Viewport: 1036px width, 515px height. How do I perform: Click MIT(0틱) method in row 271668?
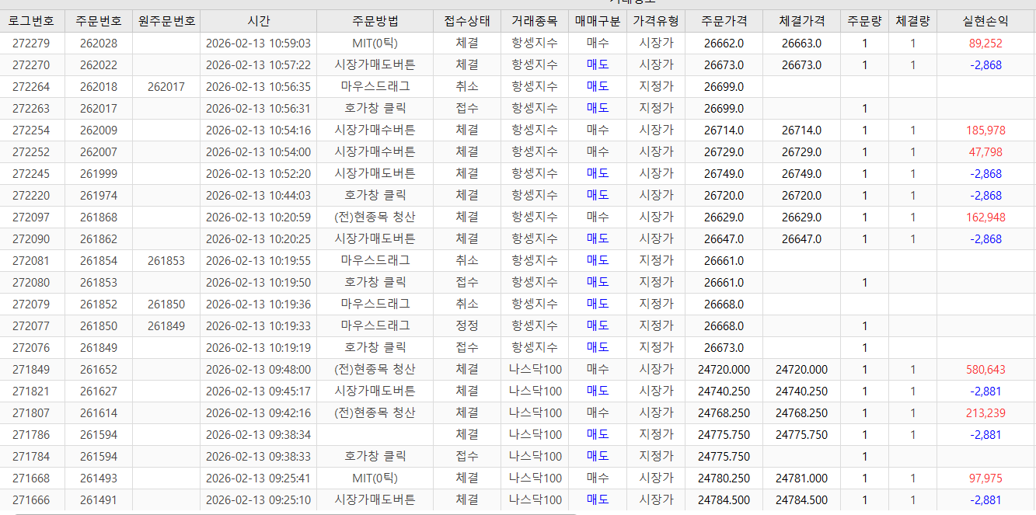(x=375, y=478)
